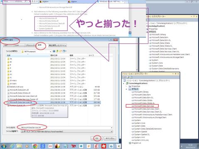Select Microsoft.Data.Services.dll file row
This screenshot has height=149, width=199.
[53, 103]
